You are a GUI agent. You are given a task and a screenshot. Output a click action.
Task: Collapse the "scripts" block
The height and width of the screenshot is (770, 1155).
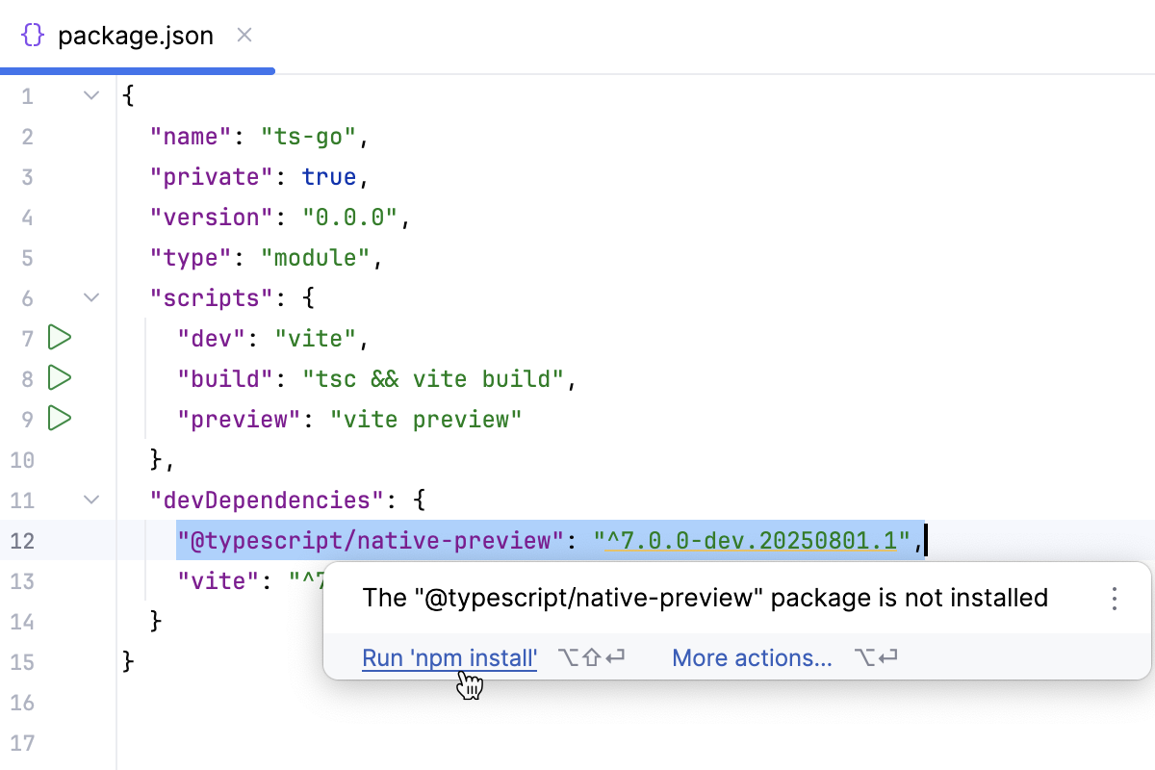pyautogui.click(x=90, y=297)
